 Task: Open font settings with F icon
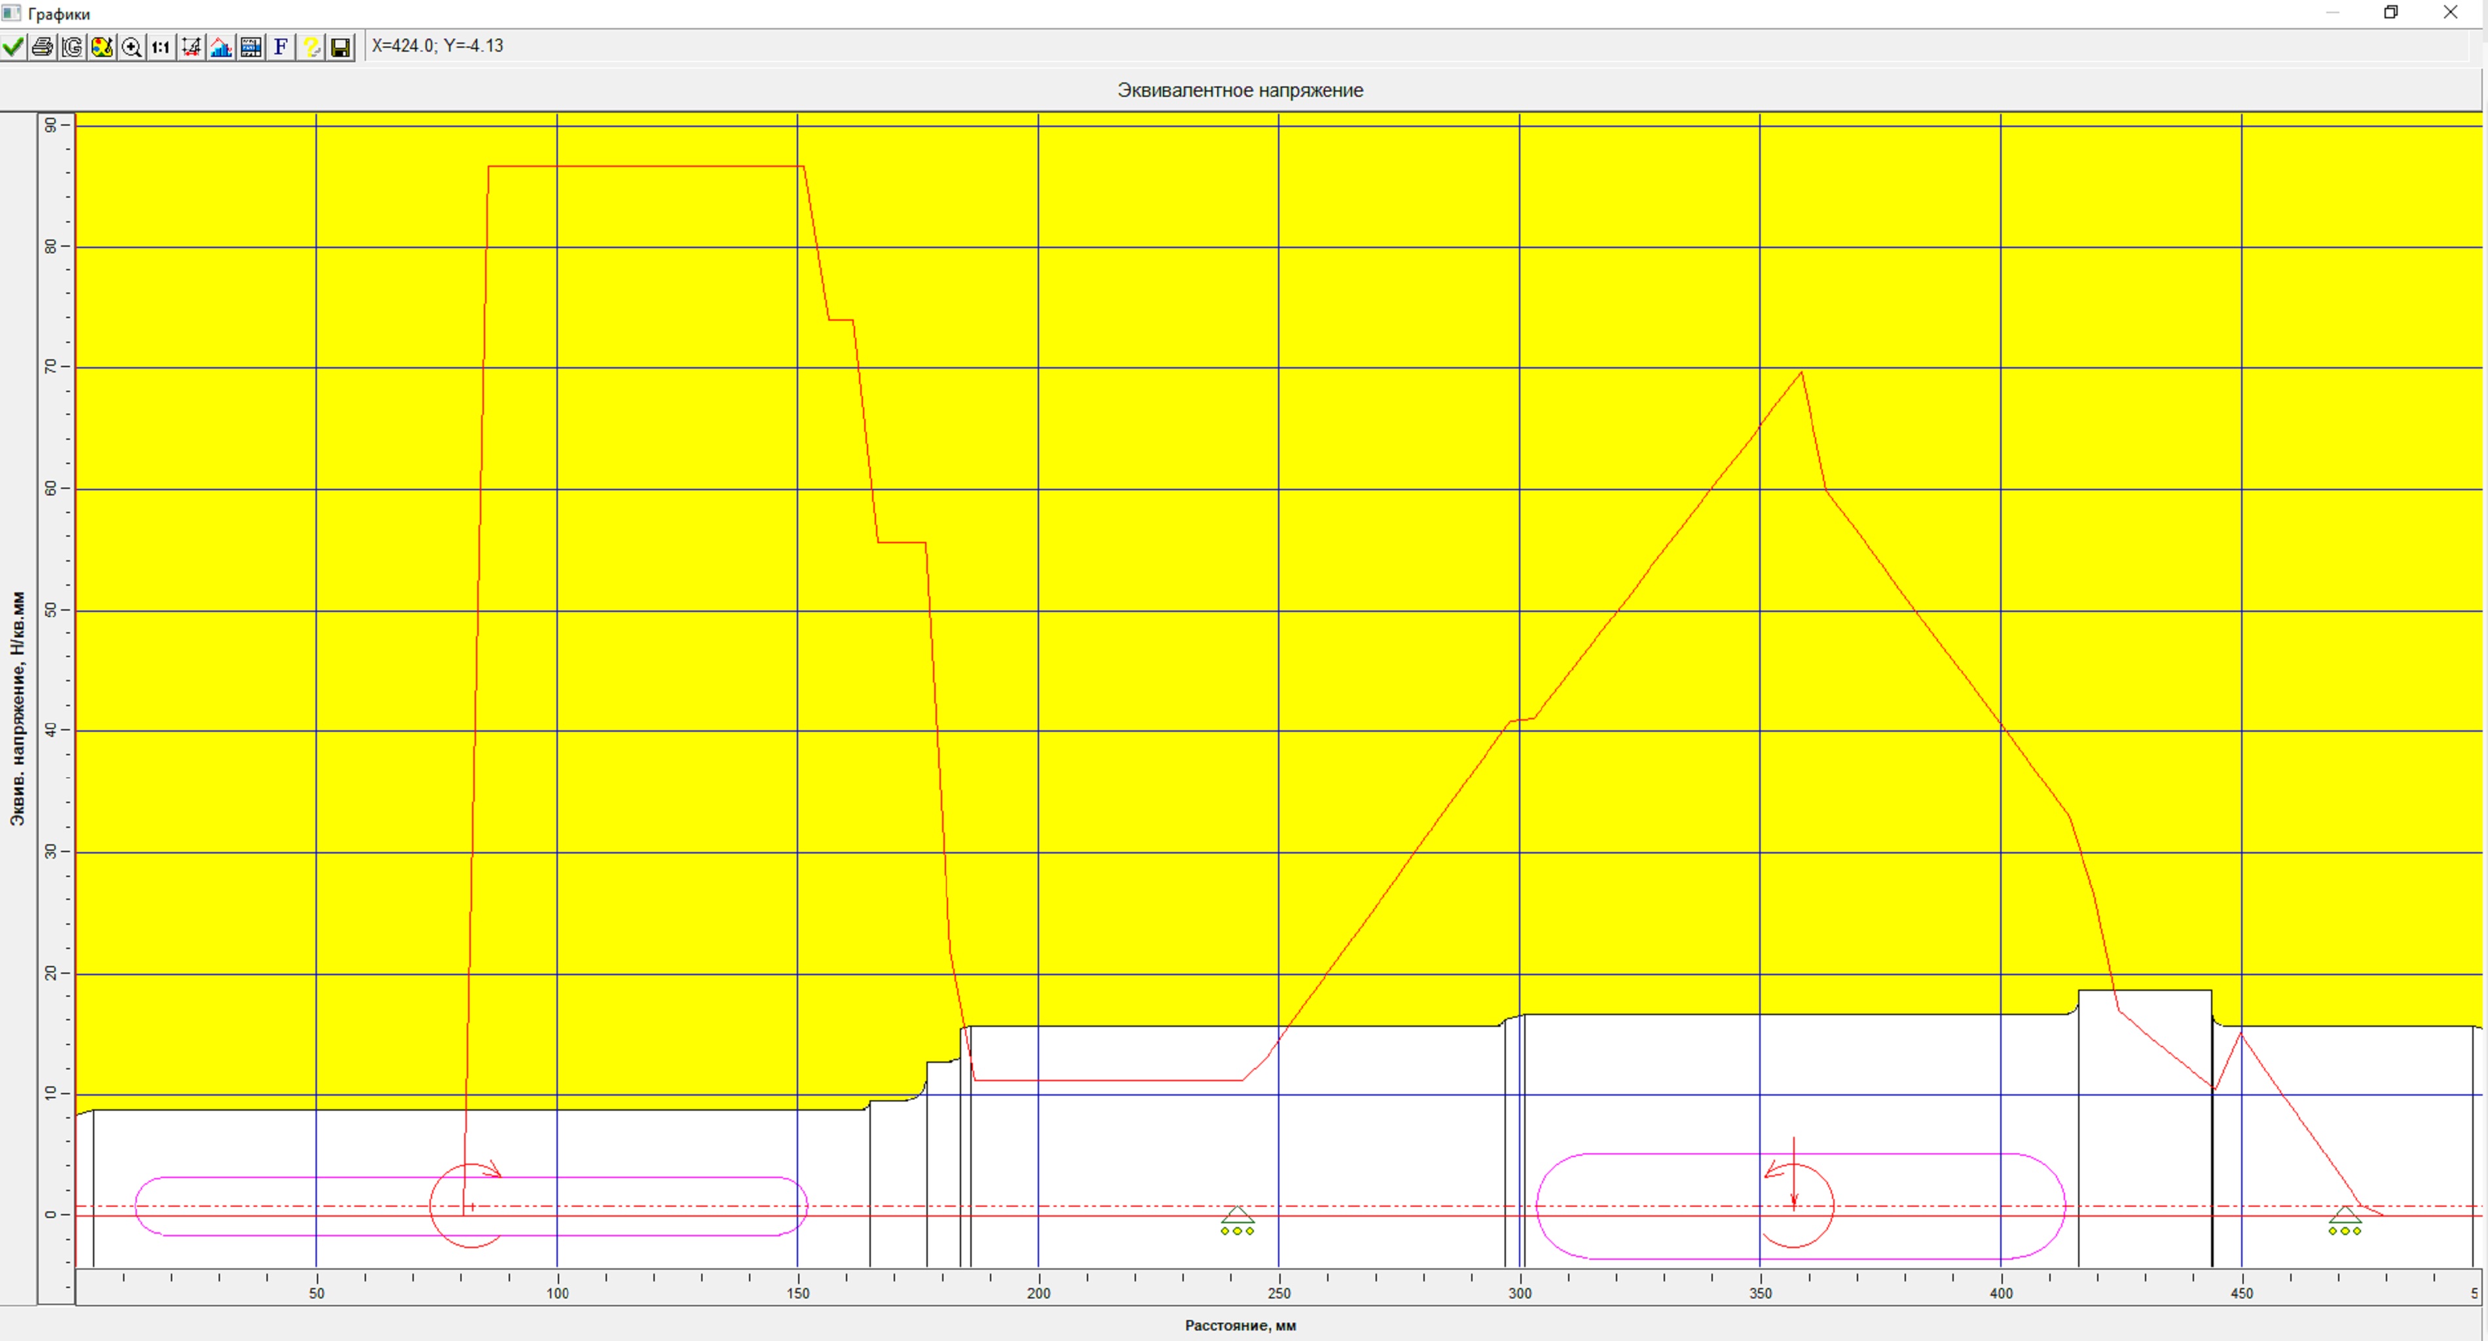280,46
